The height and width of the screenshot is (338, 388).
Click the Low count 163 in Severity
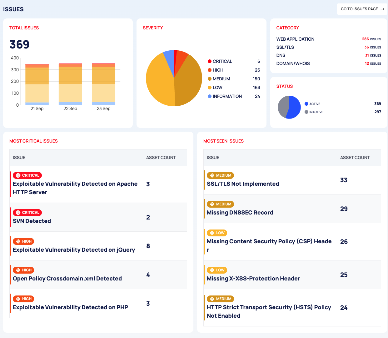point(256,88)
